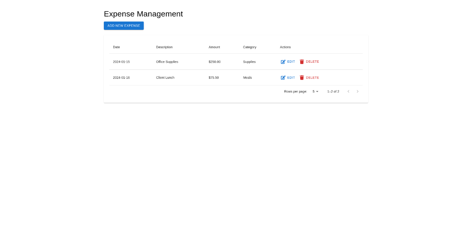The height and width of the screenshot is (247, 472).
Task: Click DELETE on the Office Supplies row
Action: point(310,62)
